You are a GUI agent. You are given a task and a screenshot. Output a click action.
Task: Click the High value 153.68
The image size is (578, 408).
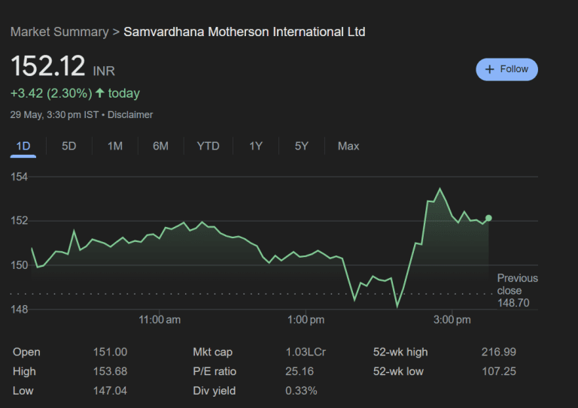pos(110,372)
